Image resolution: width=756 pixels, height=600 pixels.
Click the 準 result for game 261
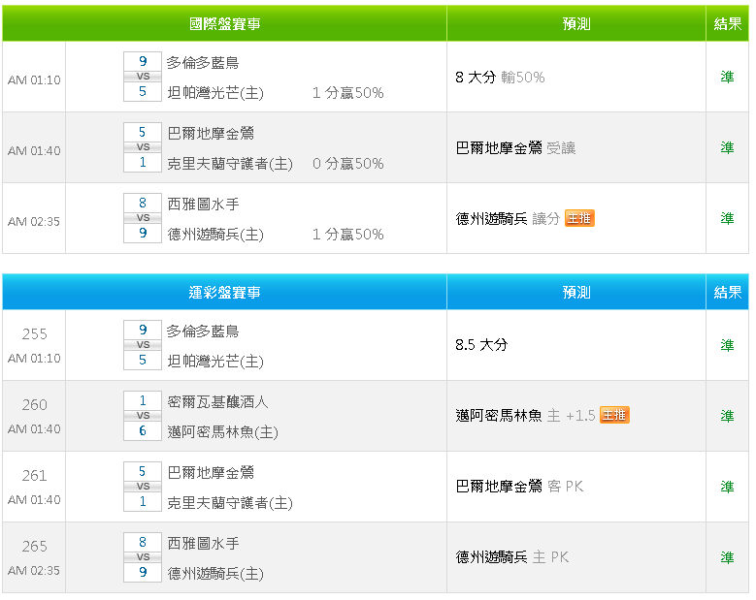(727, 487)
